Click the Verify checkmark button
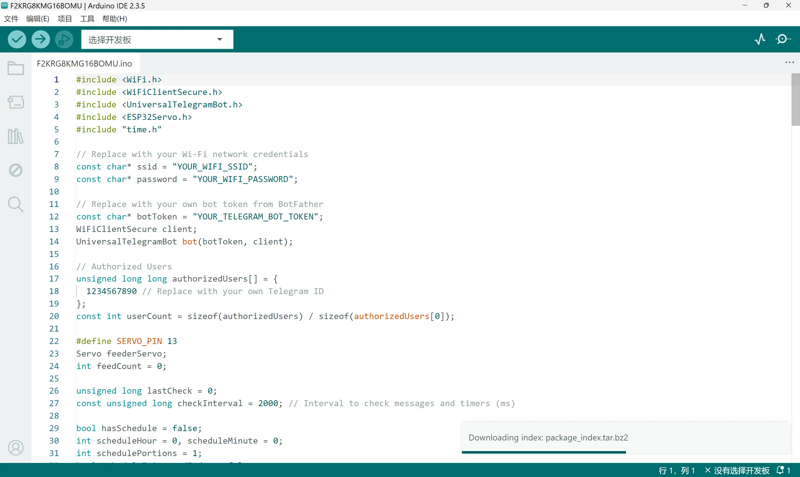800x477 pixels. (17, 39)
